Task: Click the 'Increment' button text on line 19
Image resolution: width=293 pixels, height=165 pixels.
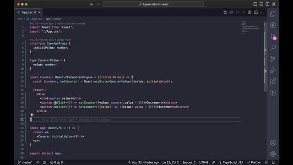Action: click(166, 107)
